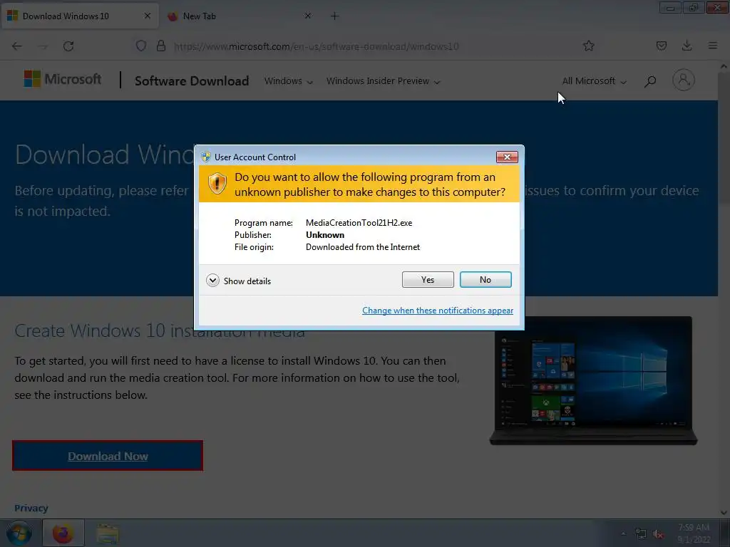Click the Download Now button
The height and width of the screenshot is (547, 730).
[108, 456]
